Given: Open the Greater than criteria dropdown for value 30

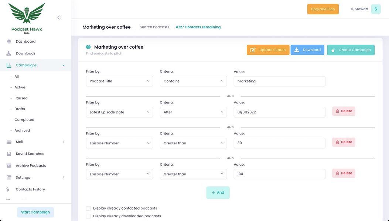Looking at the screenshot, I should [x=193, y=143].
